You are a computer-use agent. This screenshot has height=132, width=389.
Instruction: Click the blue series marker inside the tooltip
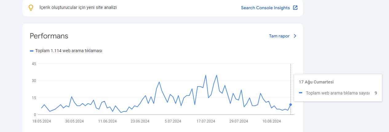pos(301,93)
